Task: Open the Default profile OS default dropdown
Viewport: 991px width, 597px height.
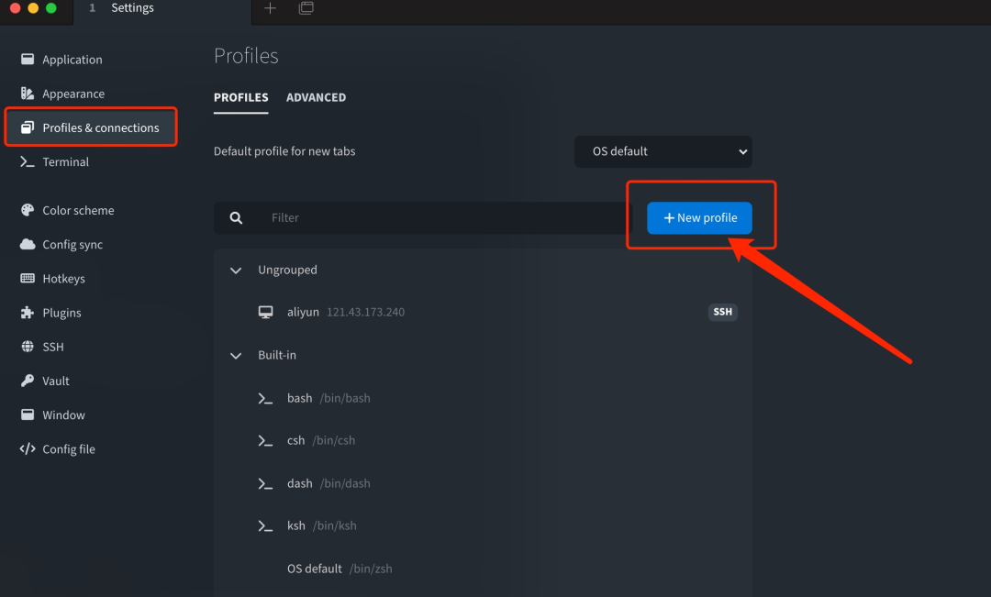Action: click(x=663, y=151)
